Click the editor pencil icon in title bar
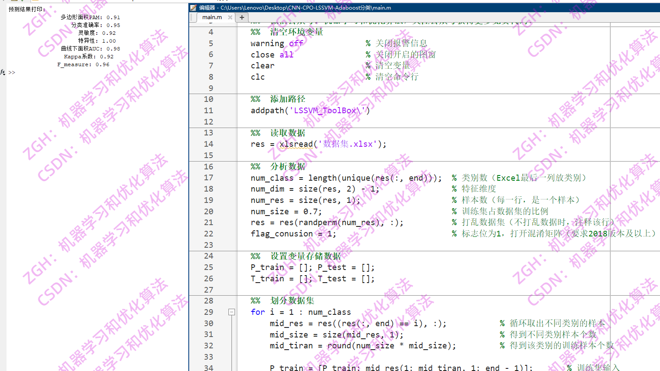Image resolution: width=660 pixels, height=371 pixels. 194,7
